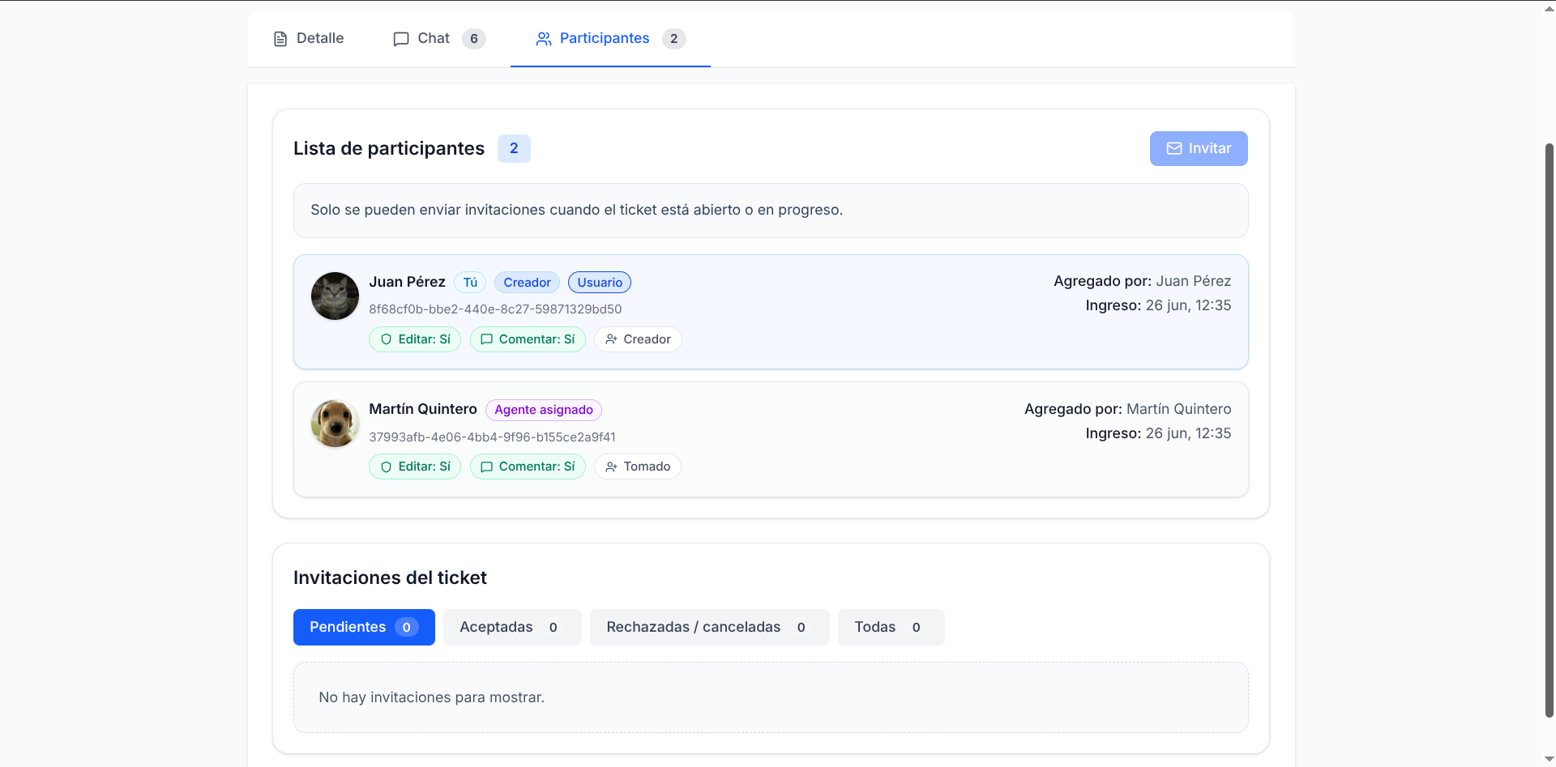Screen dimensions: 1556x767
Task: Click the participant list count badge
Action: click(514, 148)
